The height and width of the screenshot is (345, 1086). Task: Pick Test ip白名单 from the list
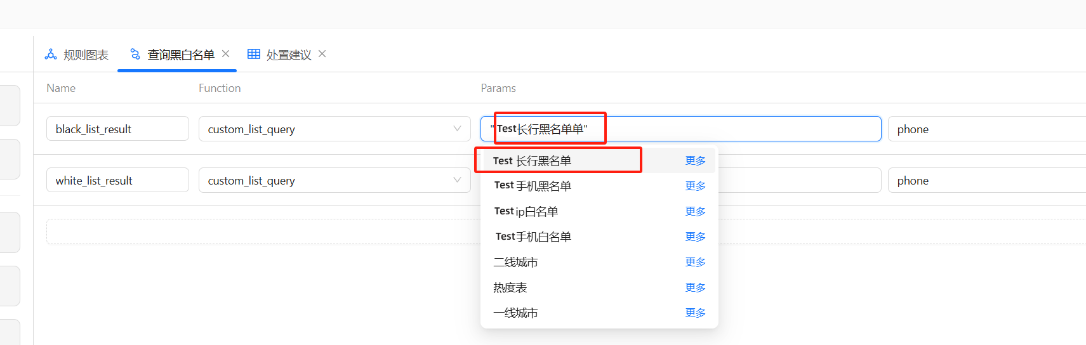point(526,211)
